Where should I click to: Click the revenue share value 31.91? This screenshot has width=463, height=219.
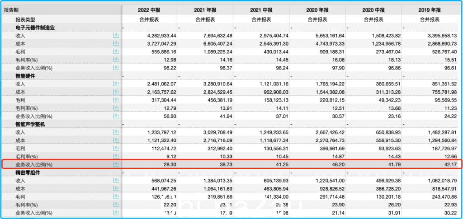pos(395,213)
